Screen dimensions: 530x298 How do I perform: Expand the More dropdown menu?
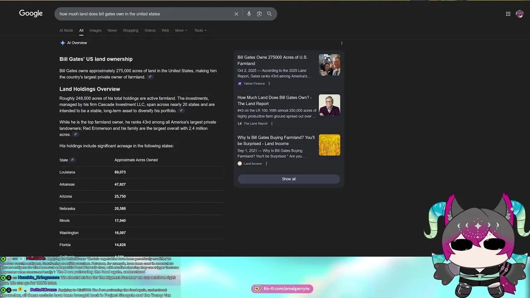click(181, 30)
